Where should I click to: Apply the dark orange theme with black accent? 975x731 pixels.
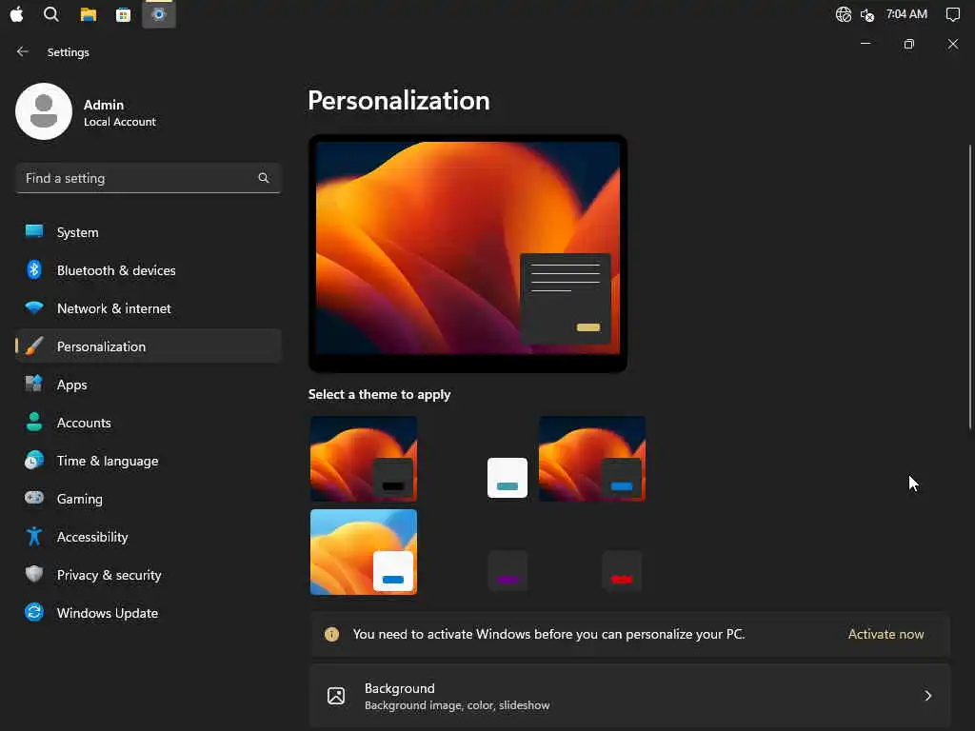point(364,459)
